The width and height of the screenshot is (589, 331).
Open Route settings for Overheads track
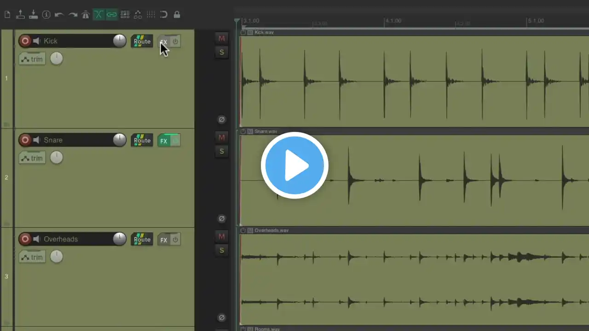142,240
